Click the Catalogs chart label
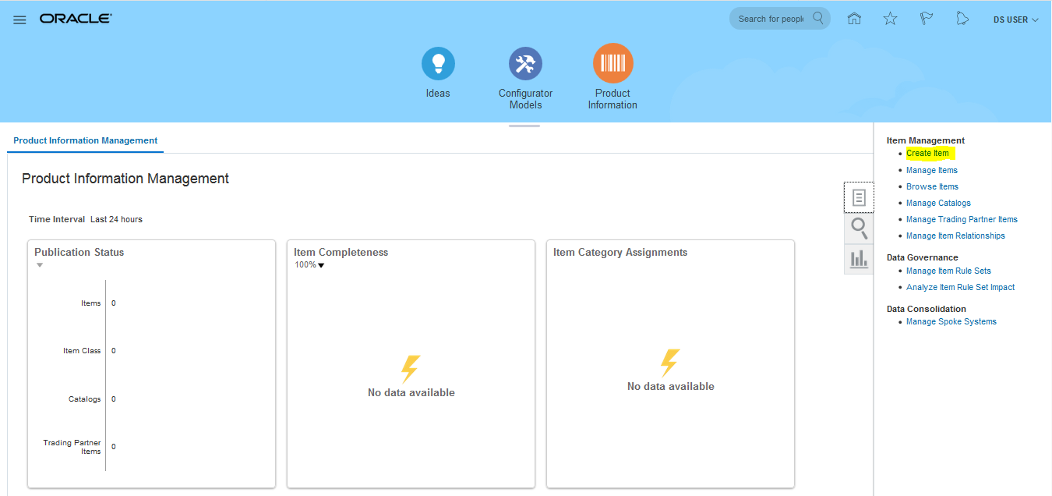Screen dimensions: 1052x496 [x=85, y=399]
